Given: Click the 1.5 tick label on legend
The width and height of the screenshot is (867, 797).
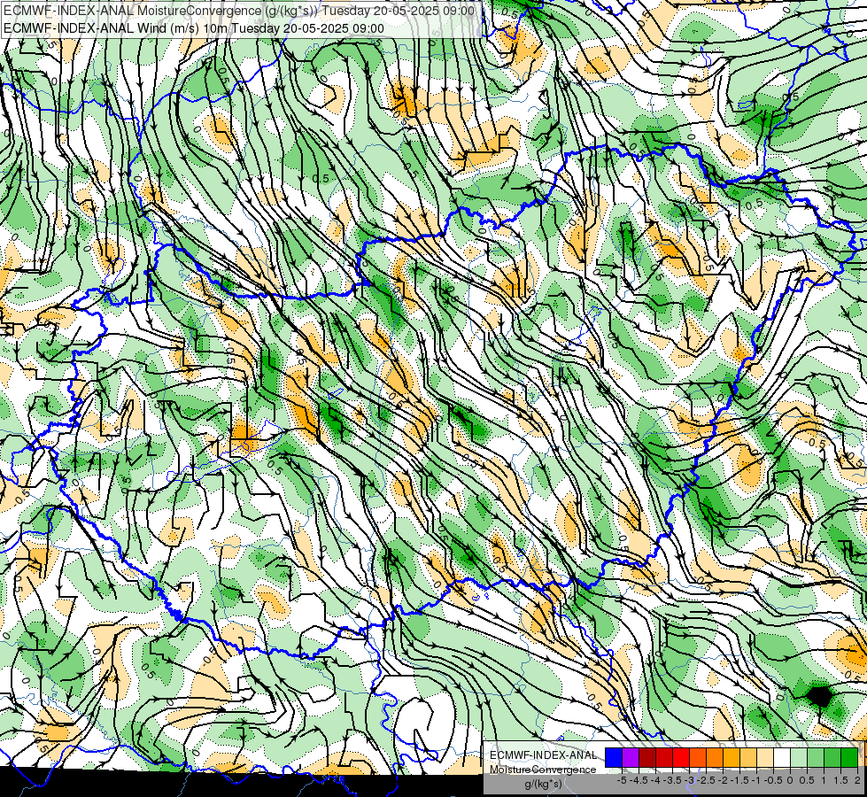Looking at the screenshot, I should [841, 780].
